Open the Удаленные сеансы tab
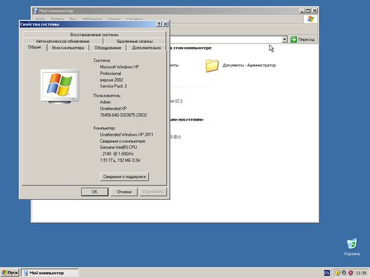The height and width of the screenshot is (278, 370). 135,41
